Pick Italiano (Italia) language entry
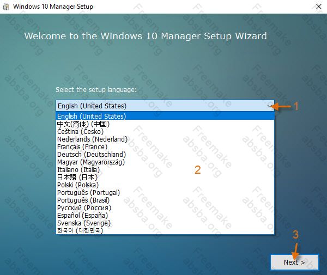This screenshot has width=327, height=275. pyautogui.click(x=165, y=169)
